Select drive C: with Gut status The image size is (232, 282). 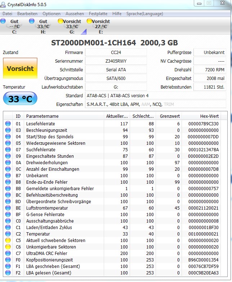pyautogui.click(x=14, y=26)
